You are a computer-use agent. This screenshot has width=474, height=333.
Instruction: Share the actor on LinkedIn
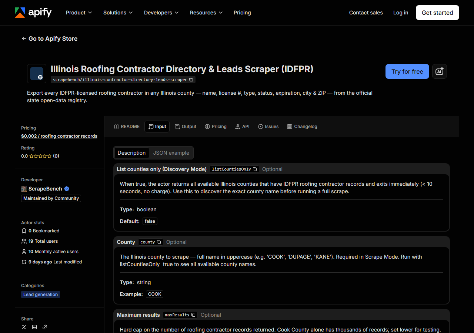tap(34, 327)
